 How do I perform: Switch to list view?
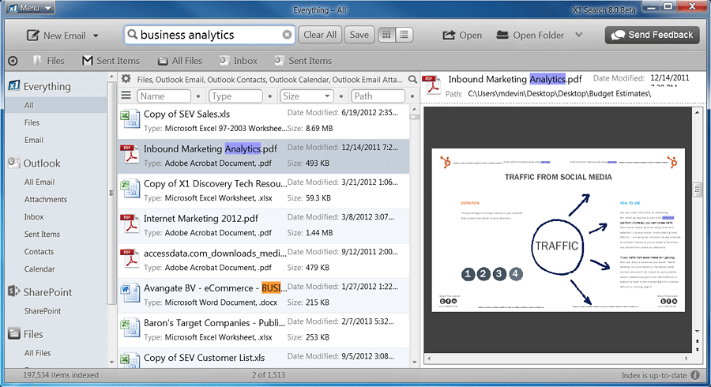[x=404, y=35]
